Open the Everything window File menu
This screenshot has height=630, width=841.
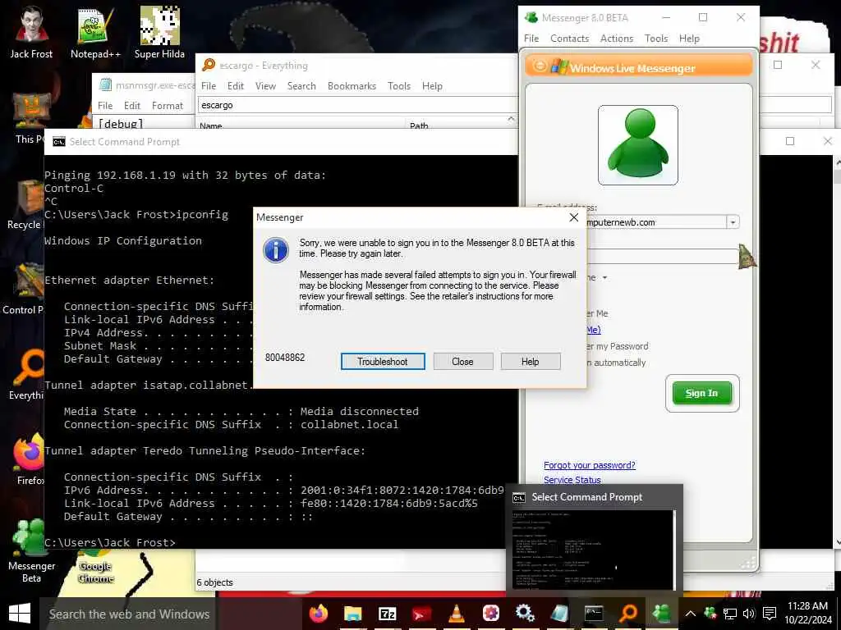(208, 85)
